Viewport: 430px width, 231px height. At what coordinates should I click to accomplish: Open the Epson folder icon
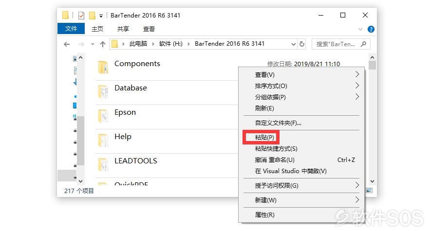tap(103, 116)
